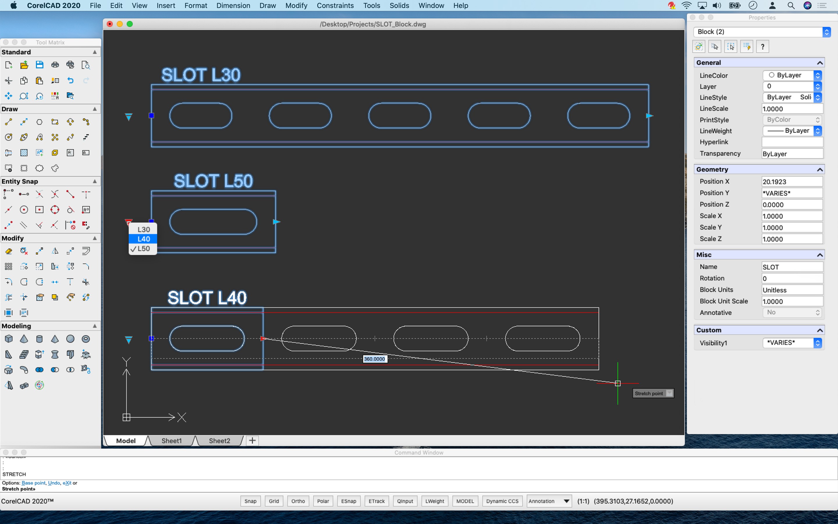838x524 pixels.
Task: Click the Position X value field
Action: [792, 182]
